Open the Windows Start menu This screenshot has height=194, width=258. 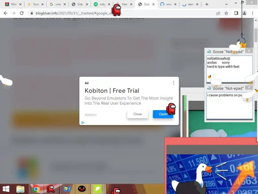click(6, 189)
